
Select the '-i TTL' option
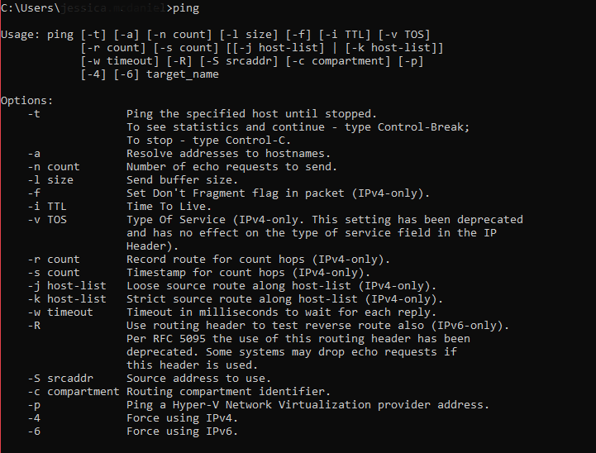click(x=47, y=207)
